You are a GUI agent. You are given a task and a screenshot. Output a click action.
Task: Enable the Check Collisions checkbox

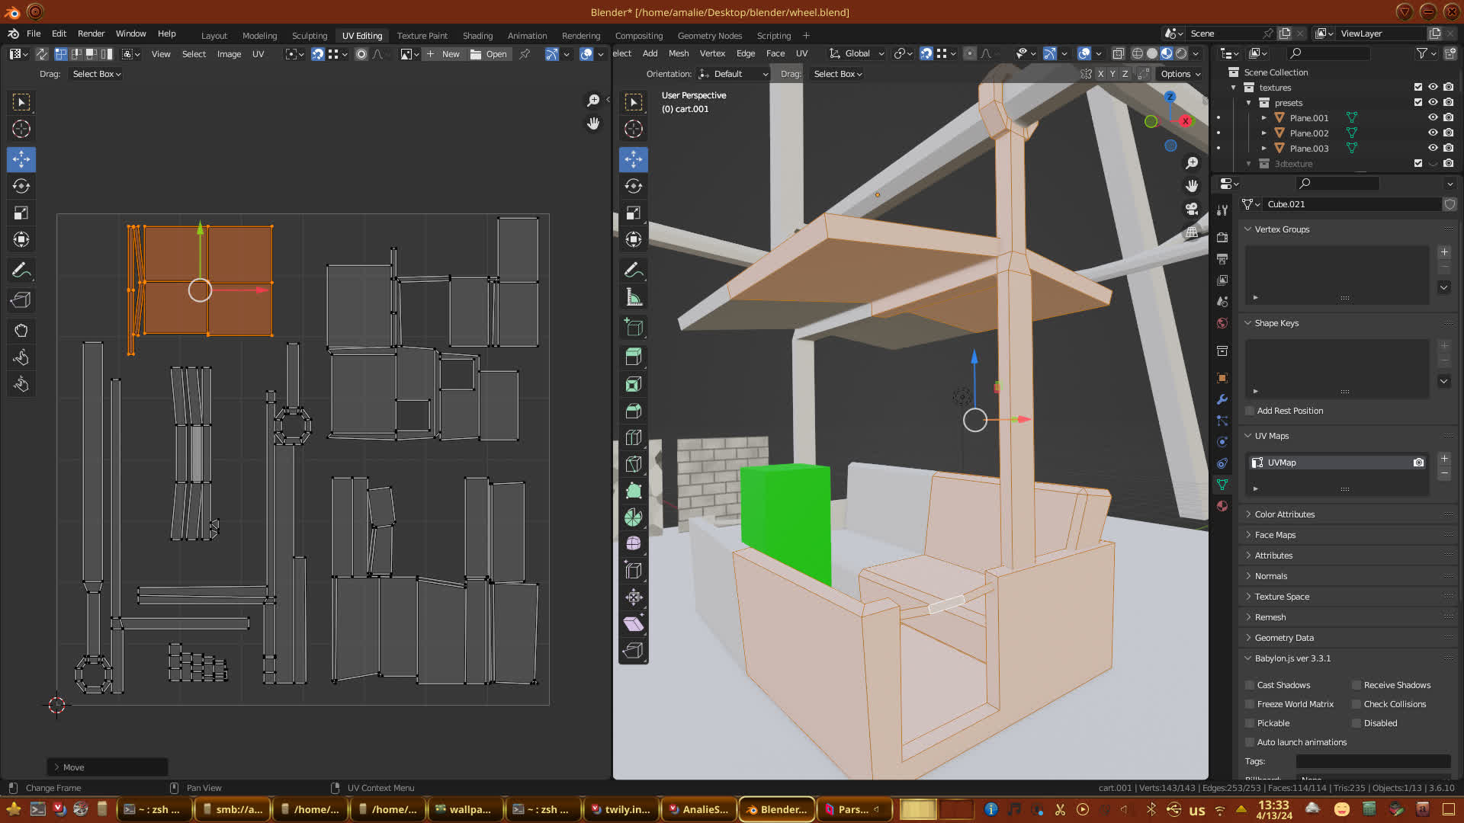pos(1356,704)
